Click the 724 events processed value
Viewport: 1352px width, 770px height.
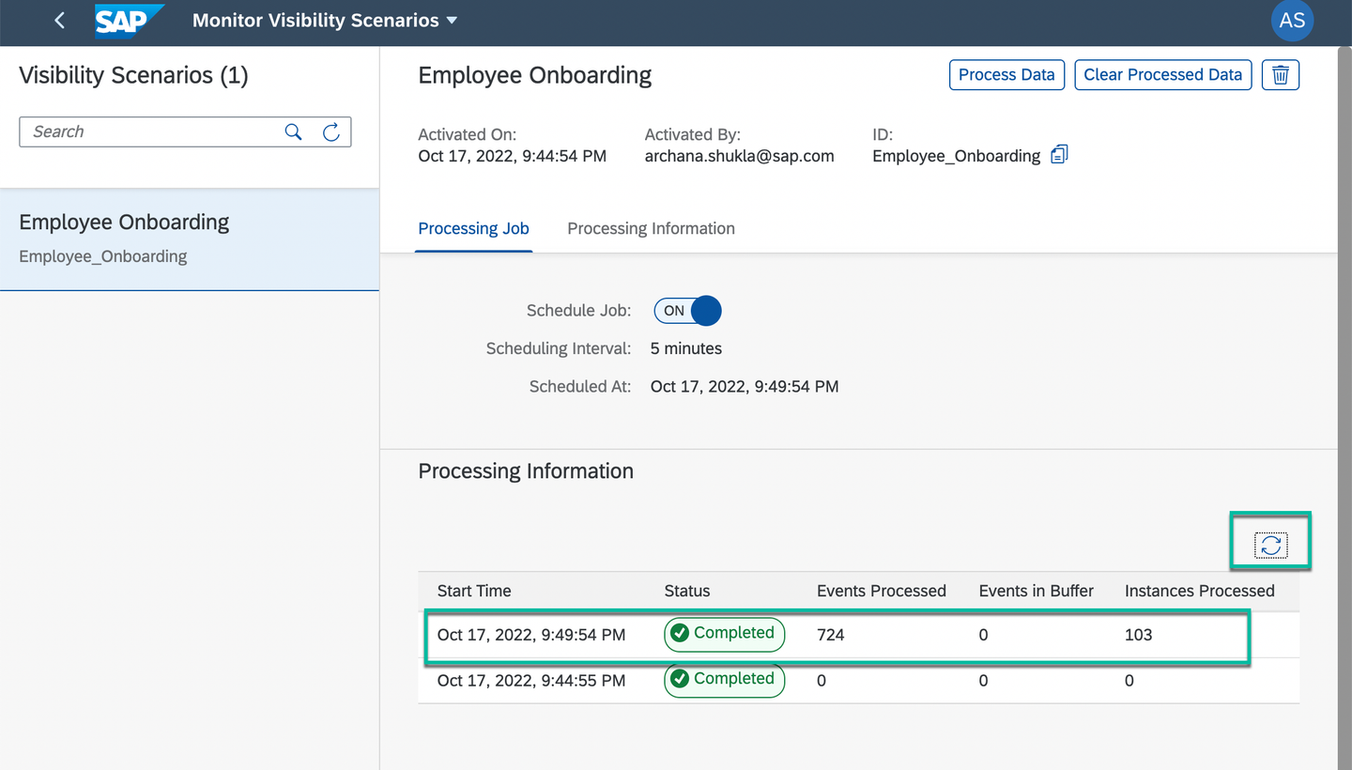[x=831, y=635]
